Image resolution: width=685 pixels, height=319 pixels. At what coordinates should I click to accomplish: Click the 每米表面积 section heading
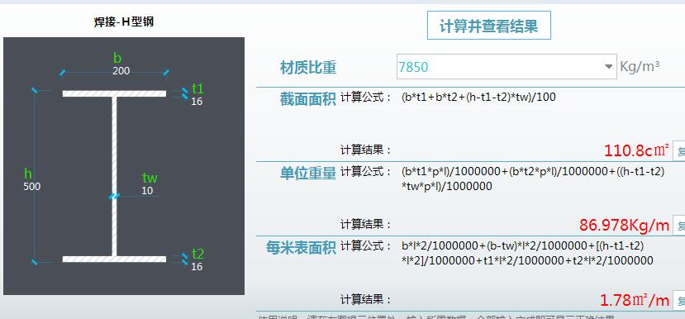coord(301,248)
